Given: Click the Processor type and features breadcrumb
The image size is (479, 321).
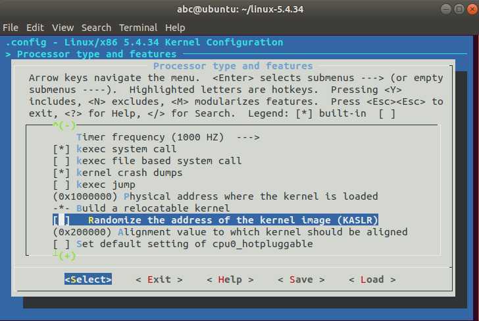Looking at the screenshot, I should 97,54.
